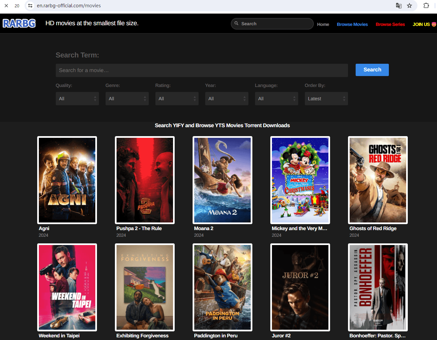
Task: Click the RARBG logo
Action: [x=19, y=23]
